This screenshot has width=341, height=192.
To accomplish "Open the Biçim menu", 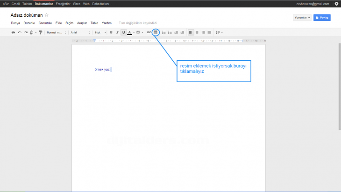I will tap(70, 22).
